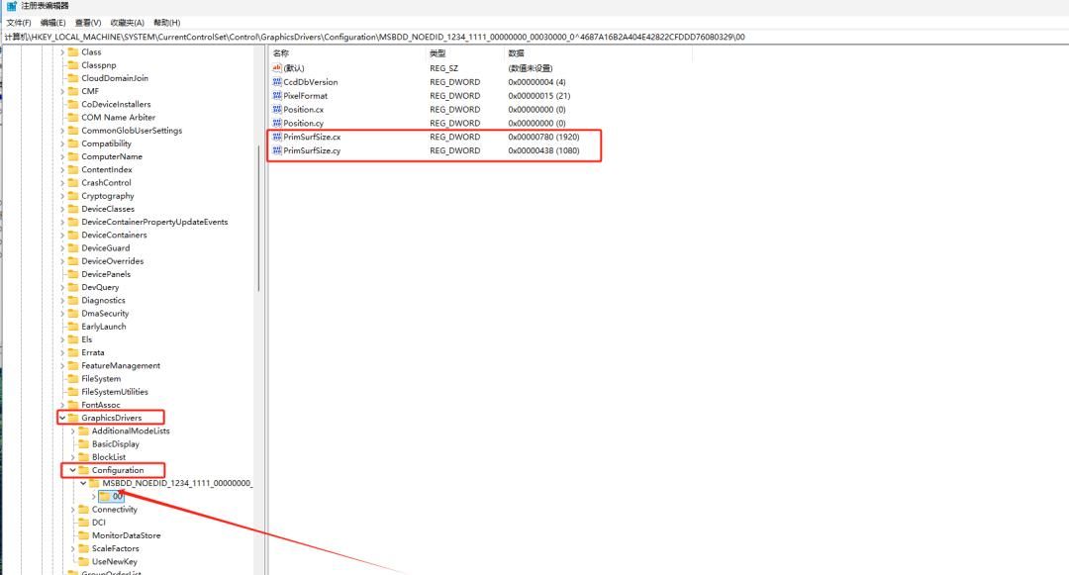Select the Cryptography folder icon
Viewport: 1069px width, 575px height.
(73, 196)
